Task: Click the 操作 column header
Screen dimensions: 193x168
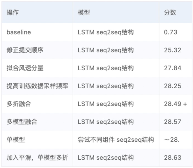Action: point(13,12)
